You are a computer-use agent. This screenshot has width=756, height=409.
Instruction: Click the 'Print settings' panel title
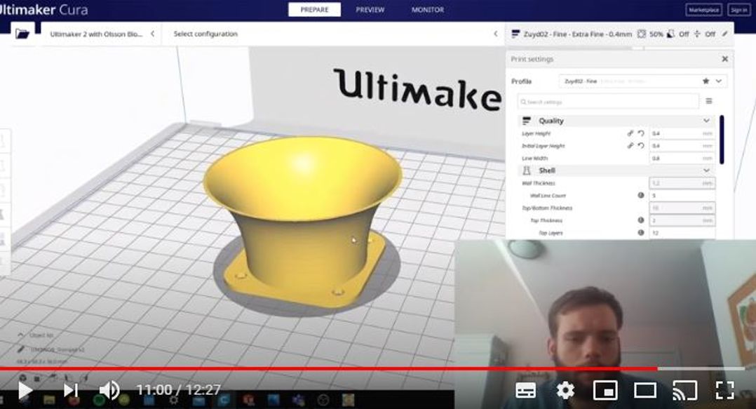point(532,59)
